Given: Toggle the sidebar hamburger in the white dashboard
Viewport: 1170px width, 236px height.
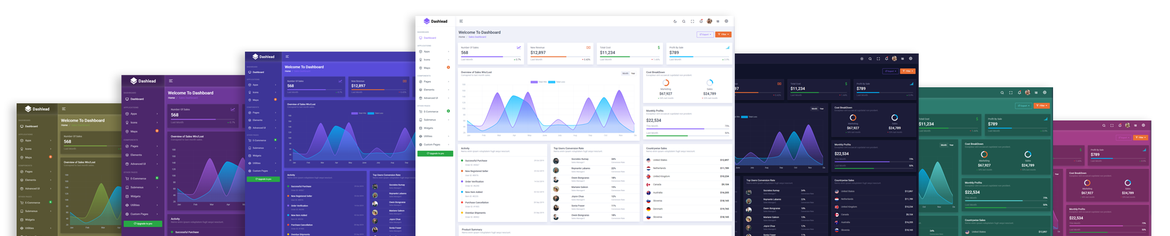Looking at the screenshot, I should [x=461, y=21].
